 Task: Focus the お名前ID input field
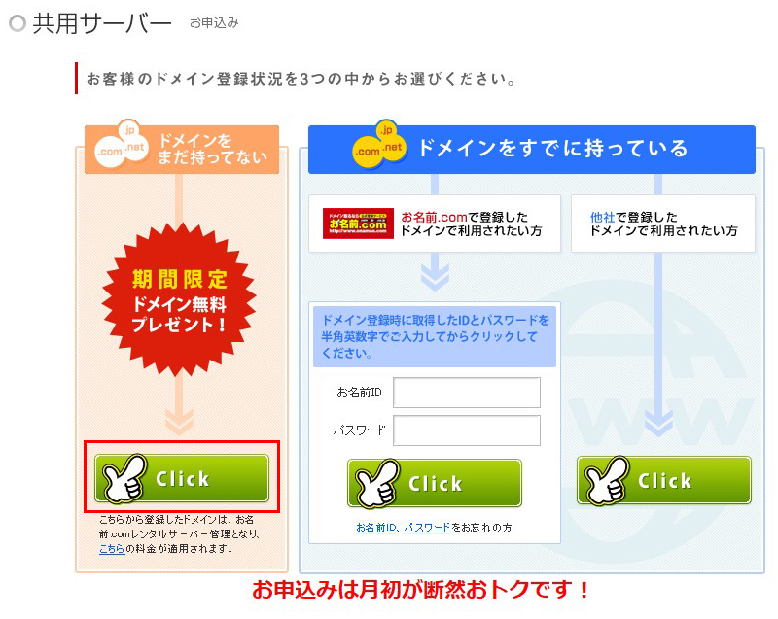tap(467, 393)
